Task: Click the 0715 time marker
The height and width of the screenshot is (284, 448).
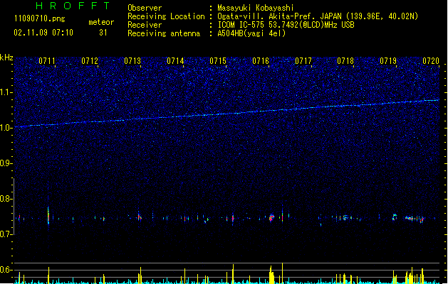Action: (x=218, y=61)
